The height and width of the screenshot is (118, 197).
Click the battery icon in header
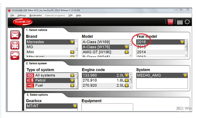pos(180,22)
